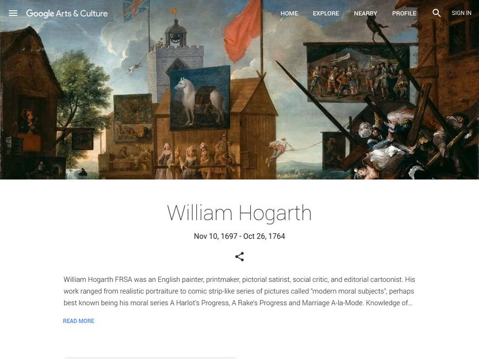Open the PROFILE page
Image resolution: width=479 pixels, height=359 pixels.
[404, 13]
